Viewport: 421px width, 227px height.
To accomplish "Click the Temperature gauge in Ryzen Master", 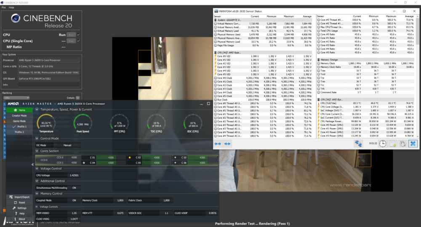I will coord(46,123).
